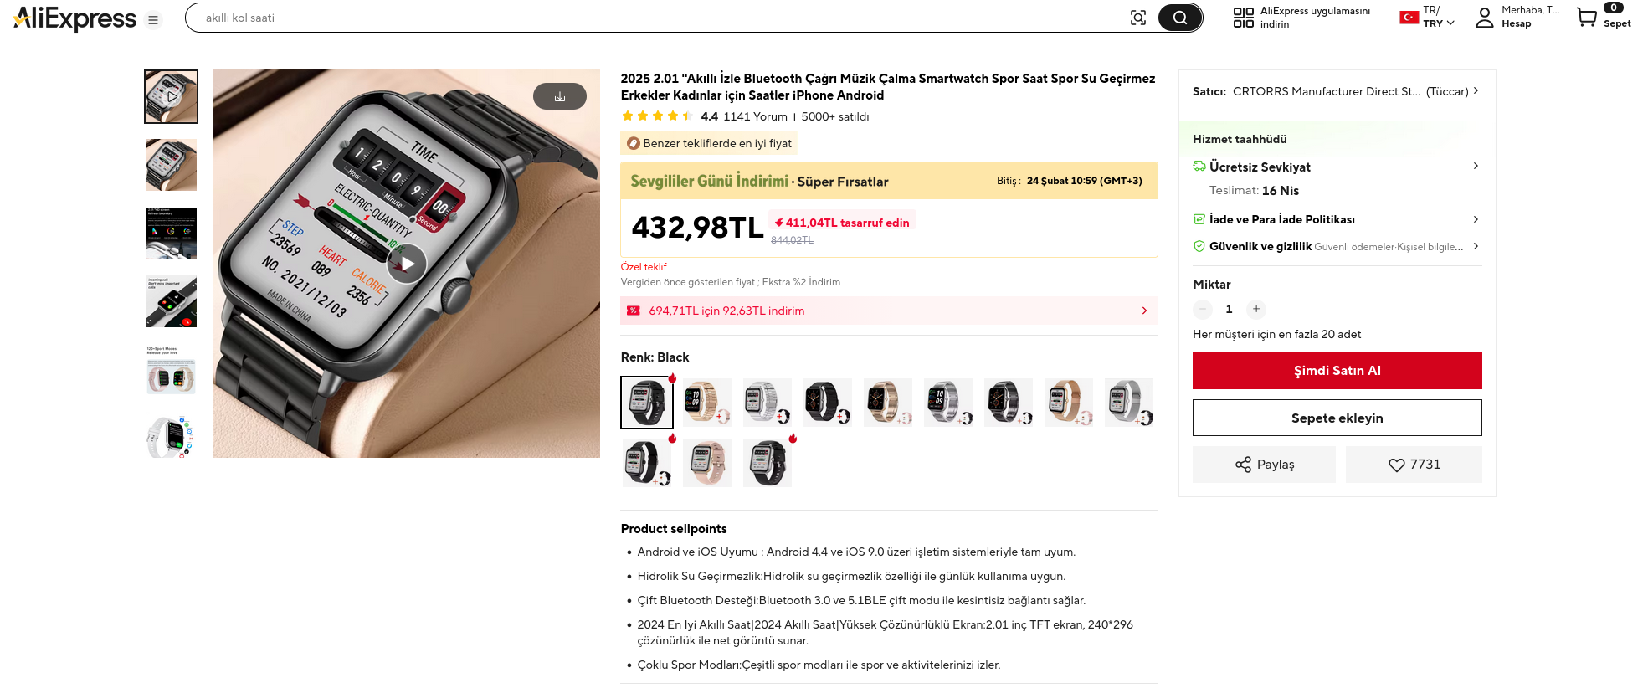This screenshot has height=688, width=1648.
Task: Click the search input field
Action: [x=653, y=18]
